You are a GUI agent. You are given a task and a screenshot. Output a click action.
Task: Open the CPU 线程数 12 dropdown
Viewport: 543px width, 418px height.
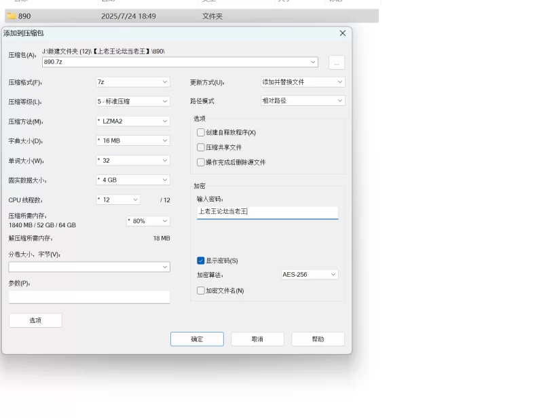click(x=118, y=199)
